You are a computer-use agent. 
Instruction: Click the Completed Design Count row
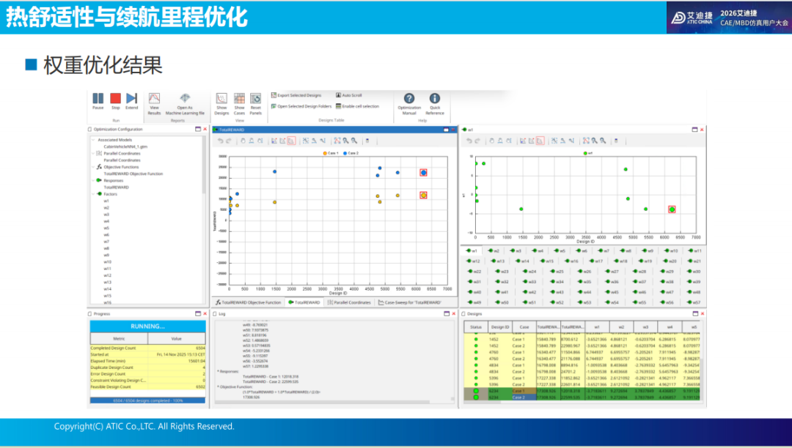pyautogui.click(x=147, y=348)
